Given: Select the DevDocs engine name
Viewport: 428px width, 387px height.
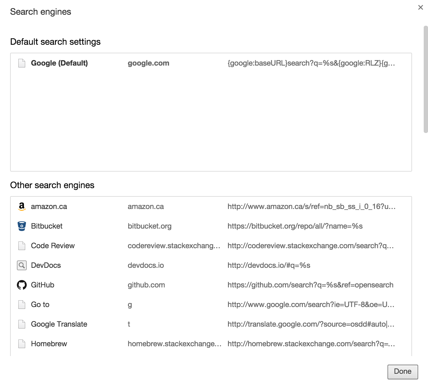Looking at the screenshot, I should coord(46,265).
